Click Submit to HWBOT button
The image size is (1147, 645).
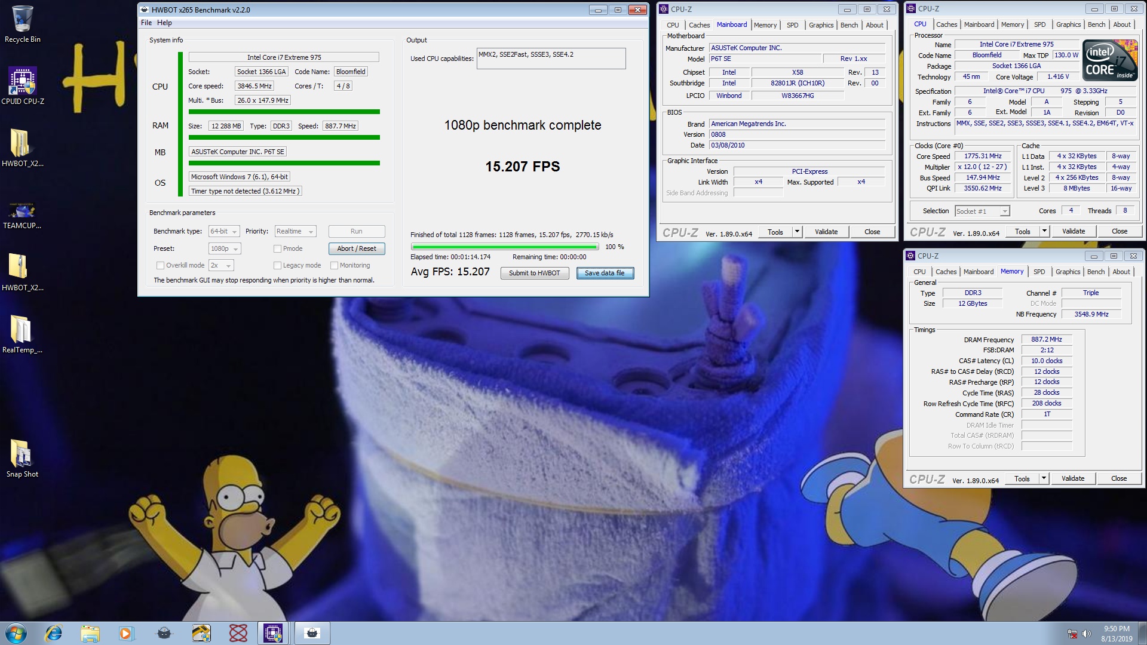click(535, 273)
